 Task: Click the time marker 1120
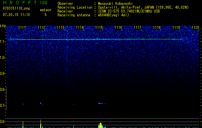[196, 28]
